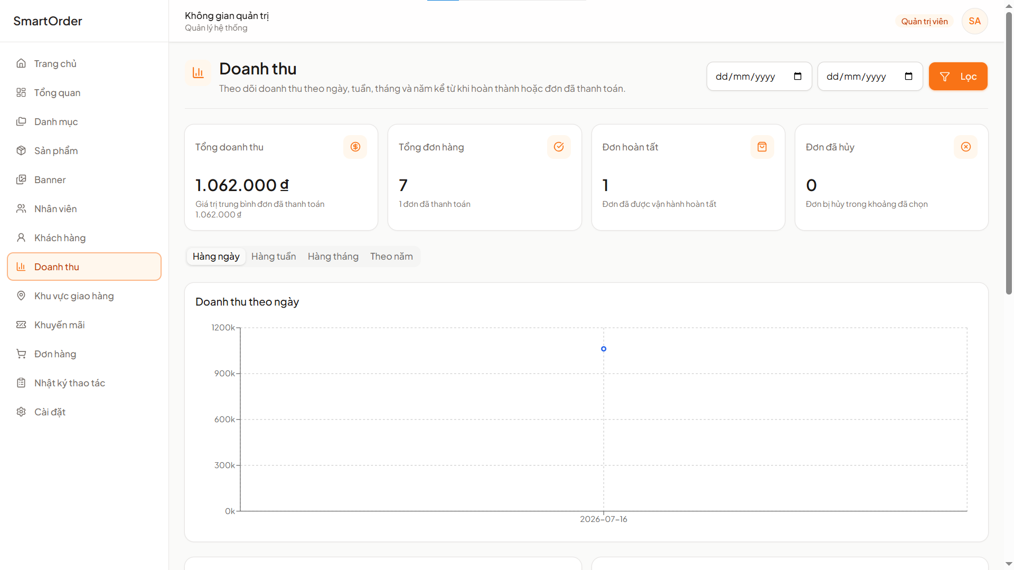Viewport: 1014px width, 570px height.
Task: Switch to the Hàng tuần tab
Action: coord(274,256)
